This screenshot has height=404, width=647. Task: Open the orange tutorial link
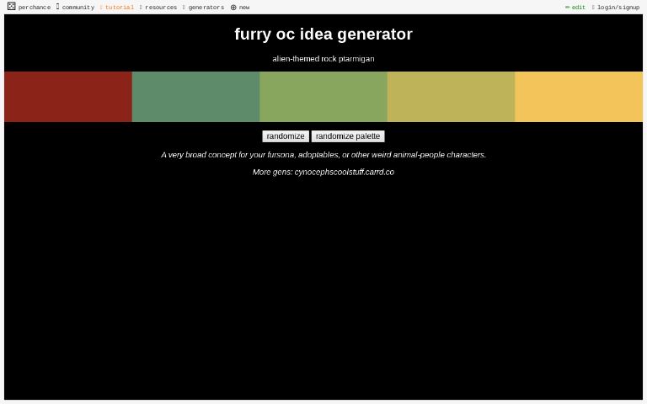click(x=119, y=8)
